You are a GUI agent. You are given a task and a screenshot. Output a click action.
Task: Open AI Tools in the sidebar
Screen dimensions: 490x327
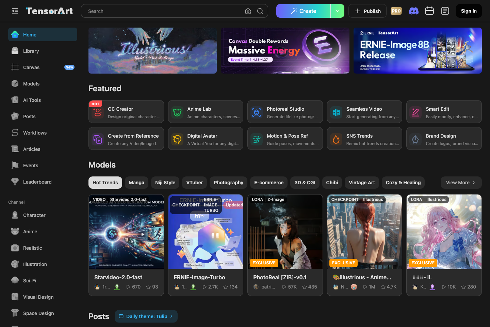pyautogui.click(x=43, y=100)
